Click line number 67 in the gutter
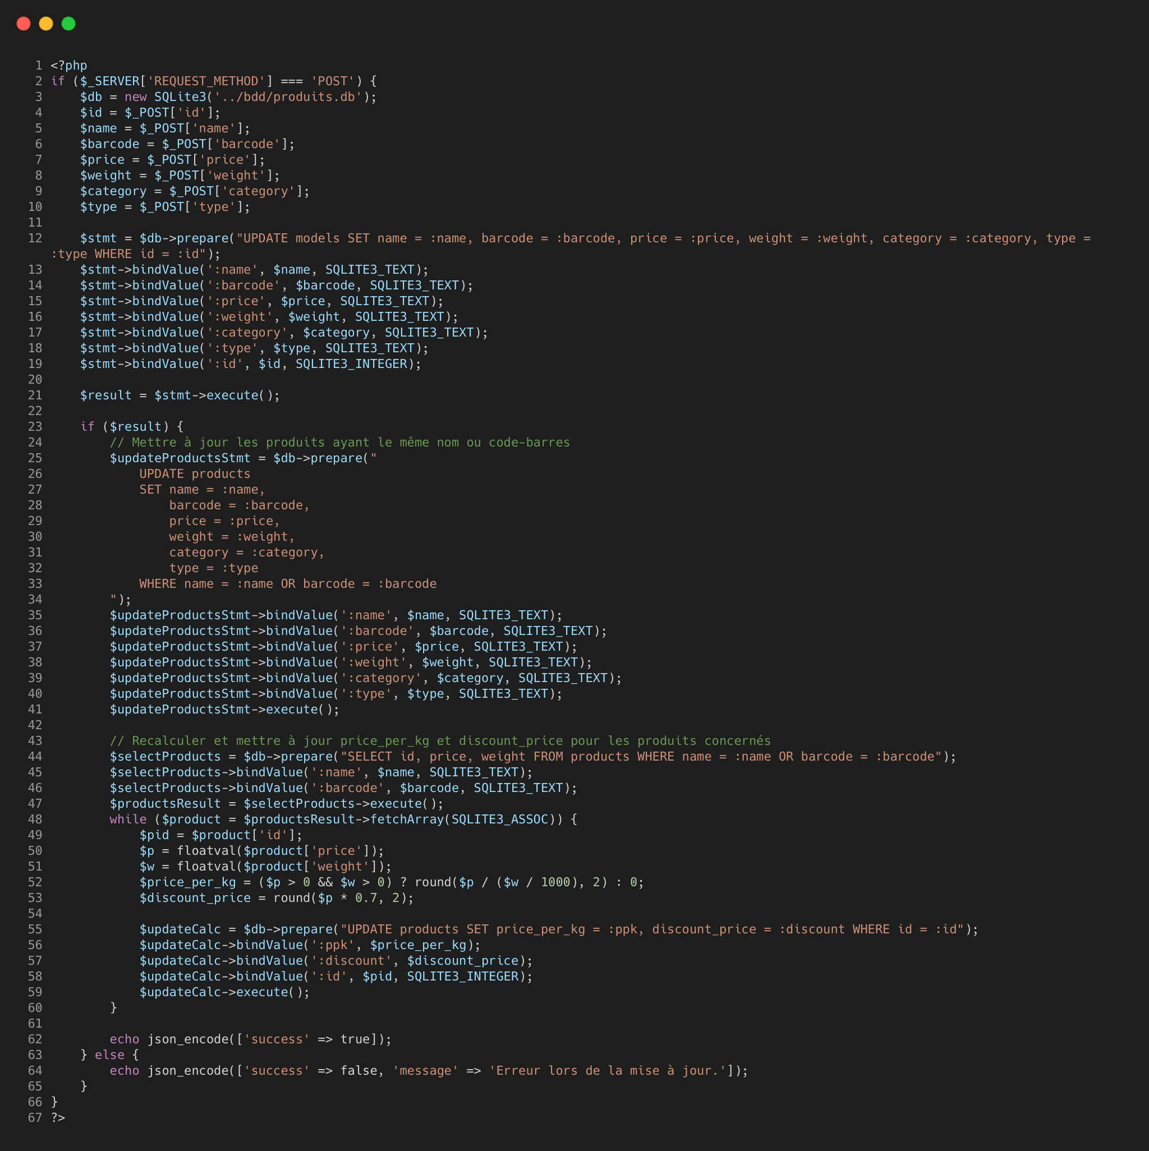 (x=35, y=1118)
